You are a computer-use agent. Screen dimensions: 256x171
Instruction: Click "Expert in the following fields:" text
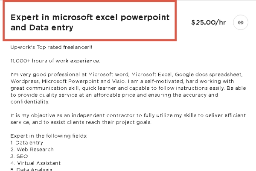coord(49,136)
